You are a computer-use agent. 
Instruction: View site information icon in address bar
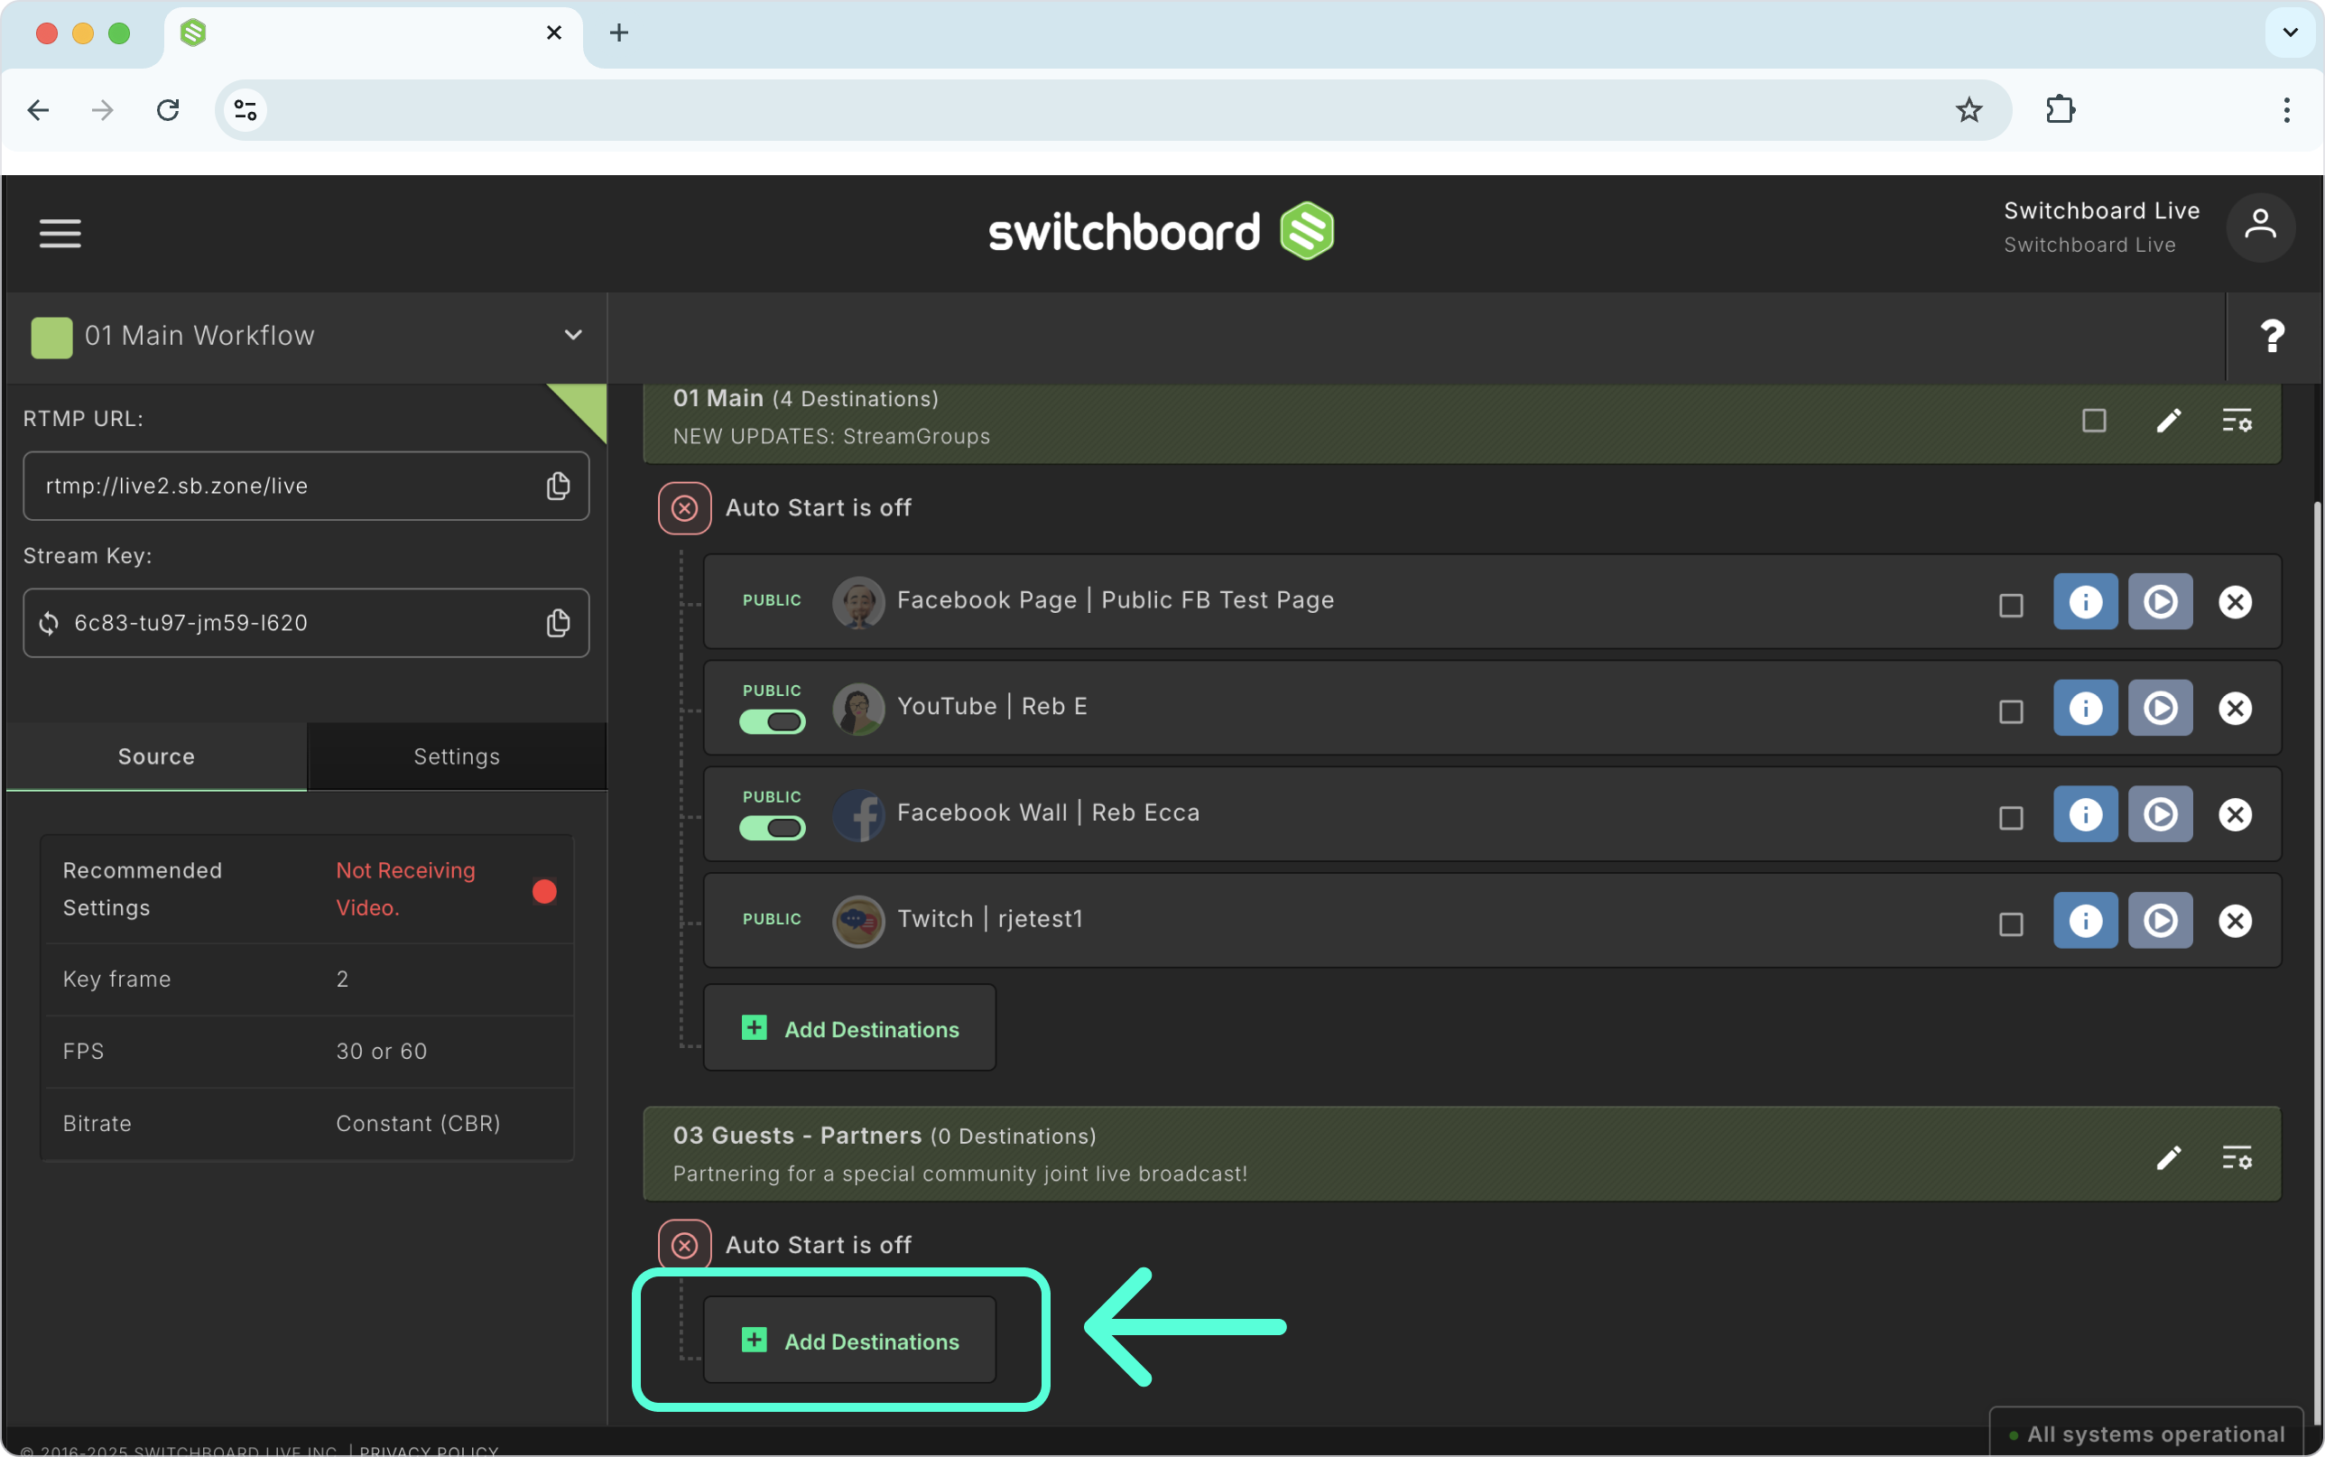tap(245, 110)
